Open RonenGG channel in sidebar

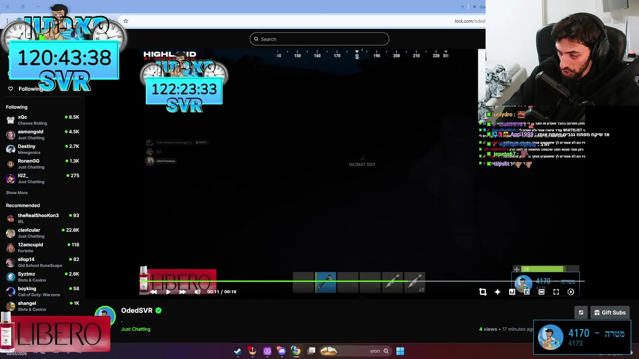click(42, 164)
